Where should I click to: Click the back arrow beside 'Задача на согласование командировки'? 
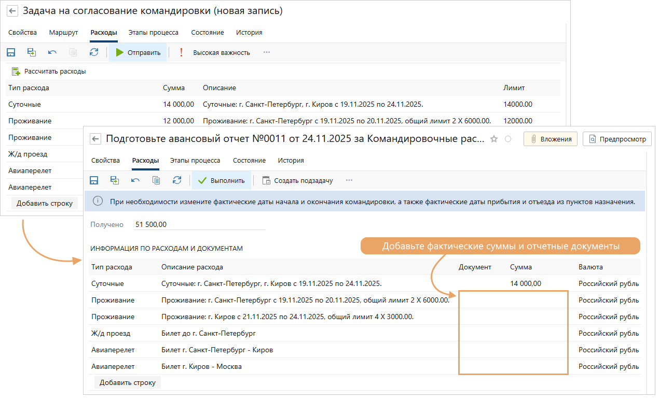tap(12, 11)
